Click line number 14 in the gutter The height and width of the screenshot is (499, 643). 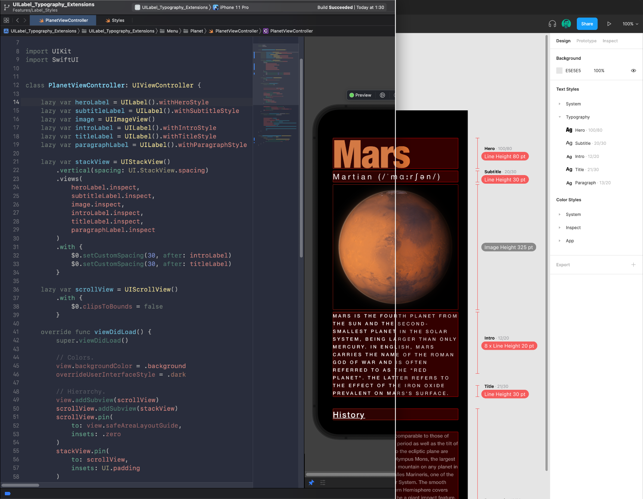pyautogui.click(x=16, y=102)
